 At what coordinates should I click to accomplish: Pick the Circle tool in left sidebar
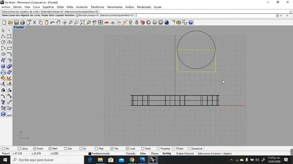click(x=3, y=42)
